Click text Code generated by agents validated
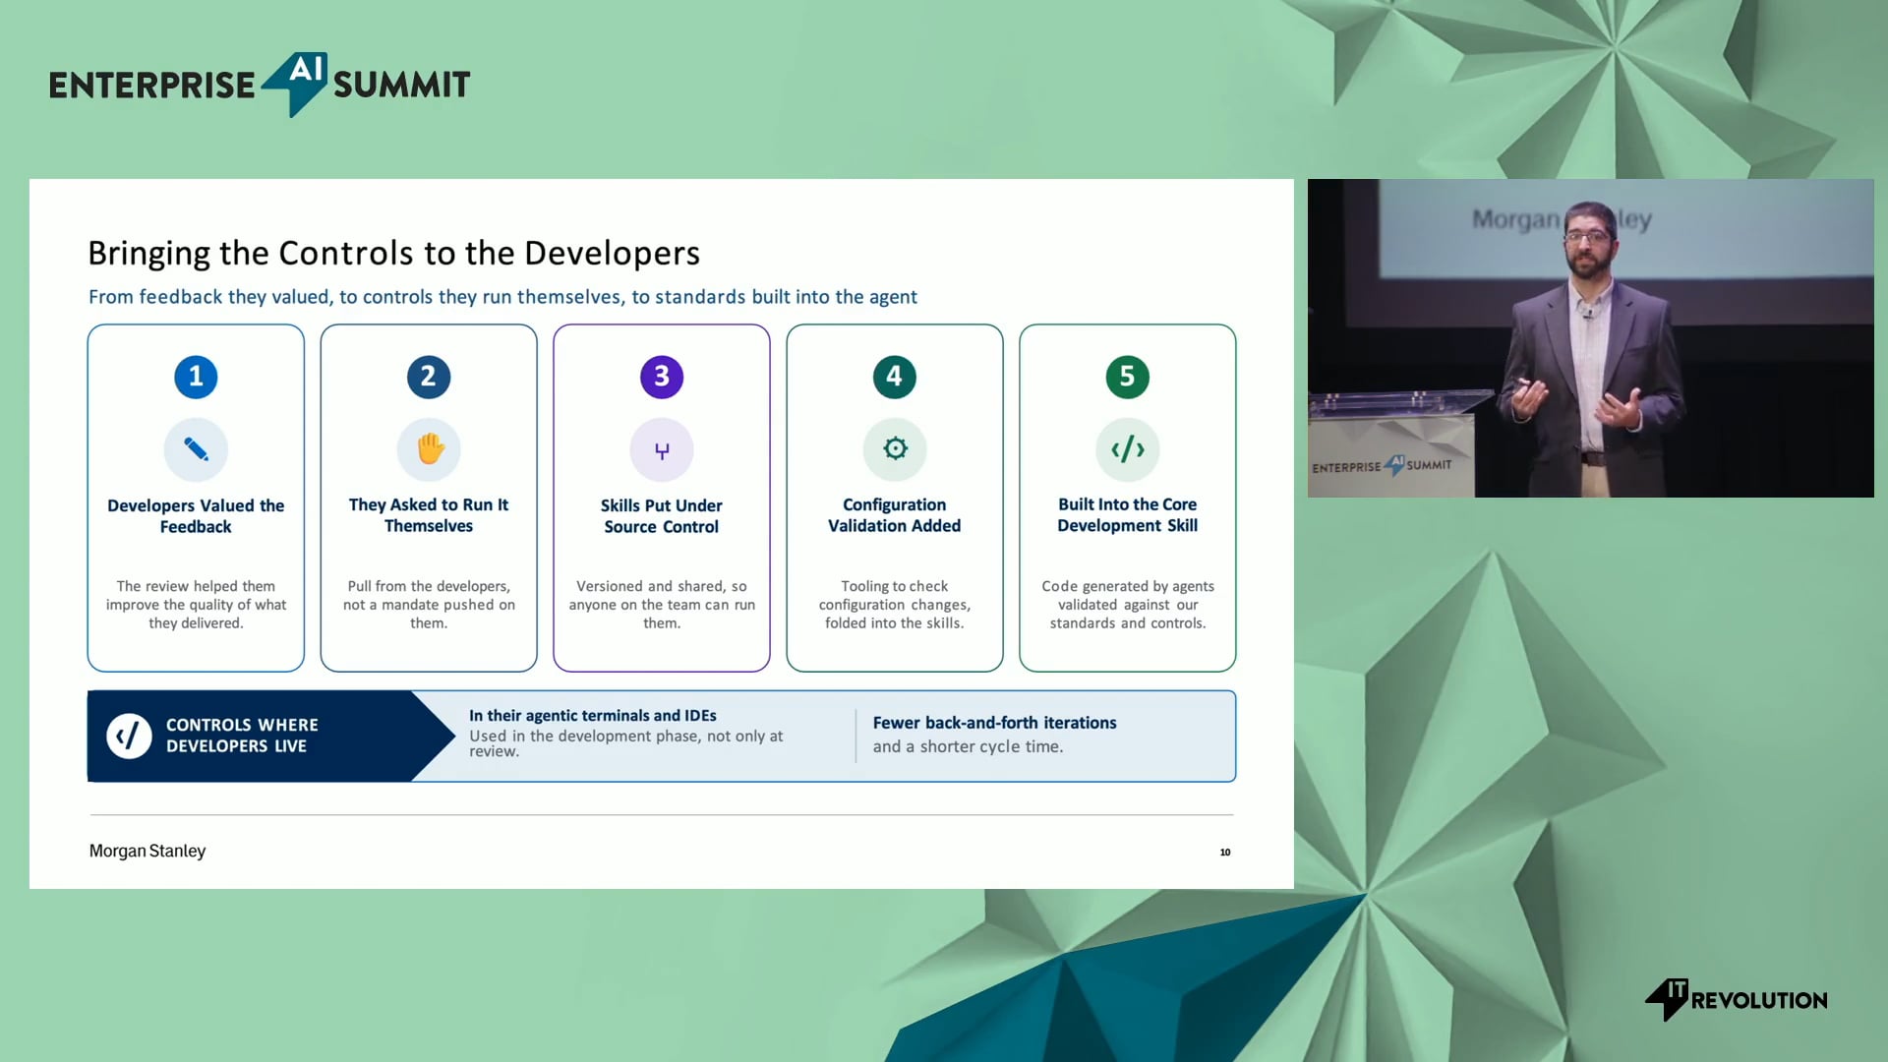1888x1062 pixels. pos(1128,604)
